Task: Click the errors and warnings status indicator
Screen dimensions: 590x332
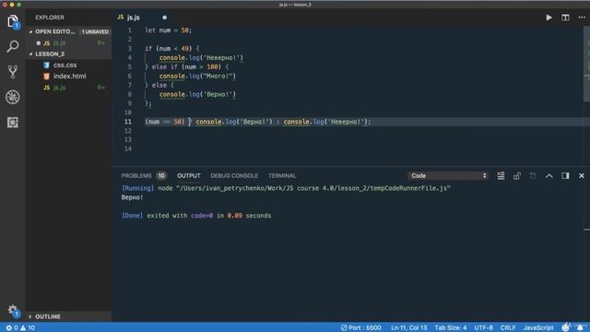Action: coord(20,327)
